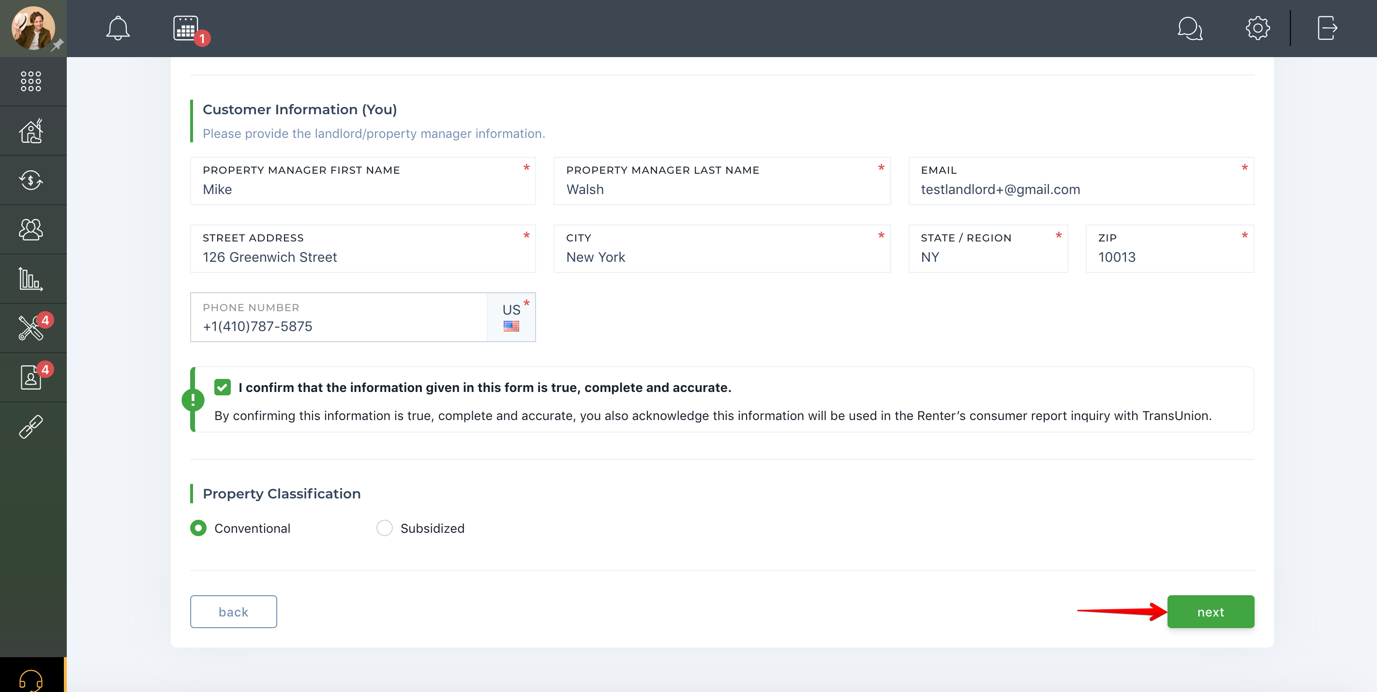
Task: Open the maintenance tools icon in sidebar
Action: (x=31, y=328)
